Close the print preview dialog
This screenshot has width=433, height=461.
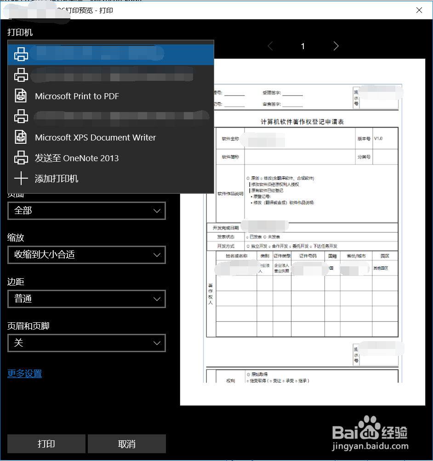419,10
